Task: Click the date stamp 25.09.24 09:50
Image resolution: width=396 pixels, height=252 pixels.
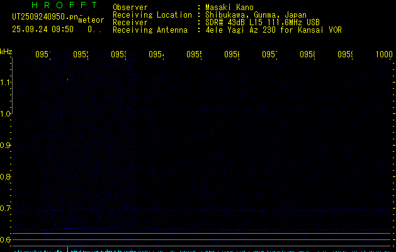Action: click(43, 29)
